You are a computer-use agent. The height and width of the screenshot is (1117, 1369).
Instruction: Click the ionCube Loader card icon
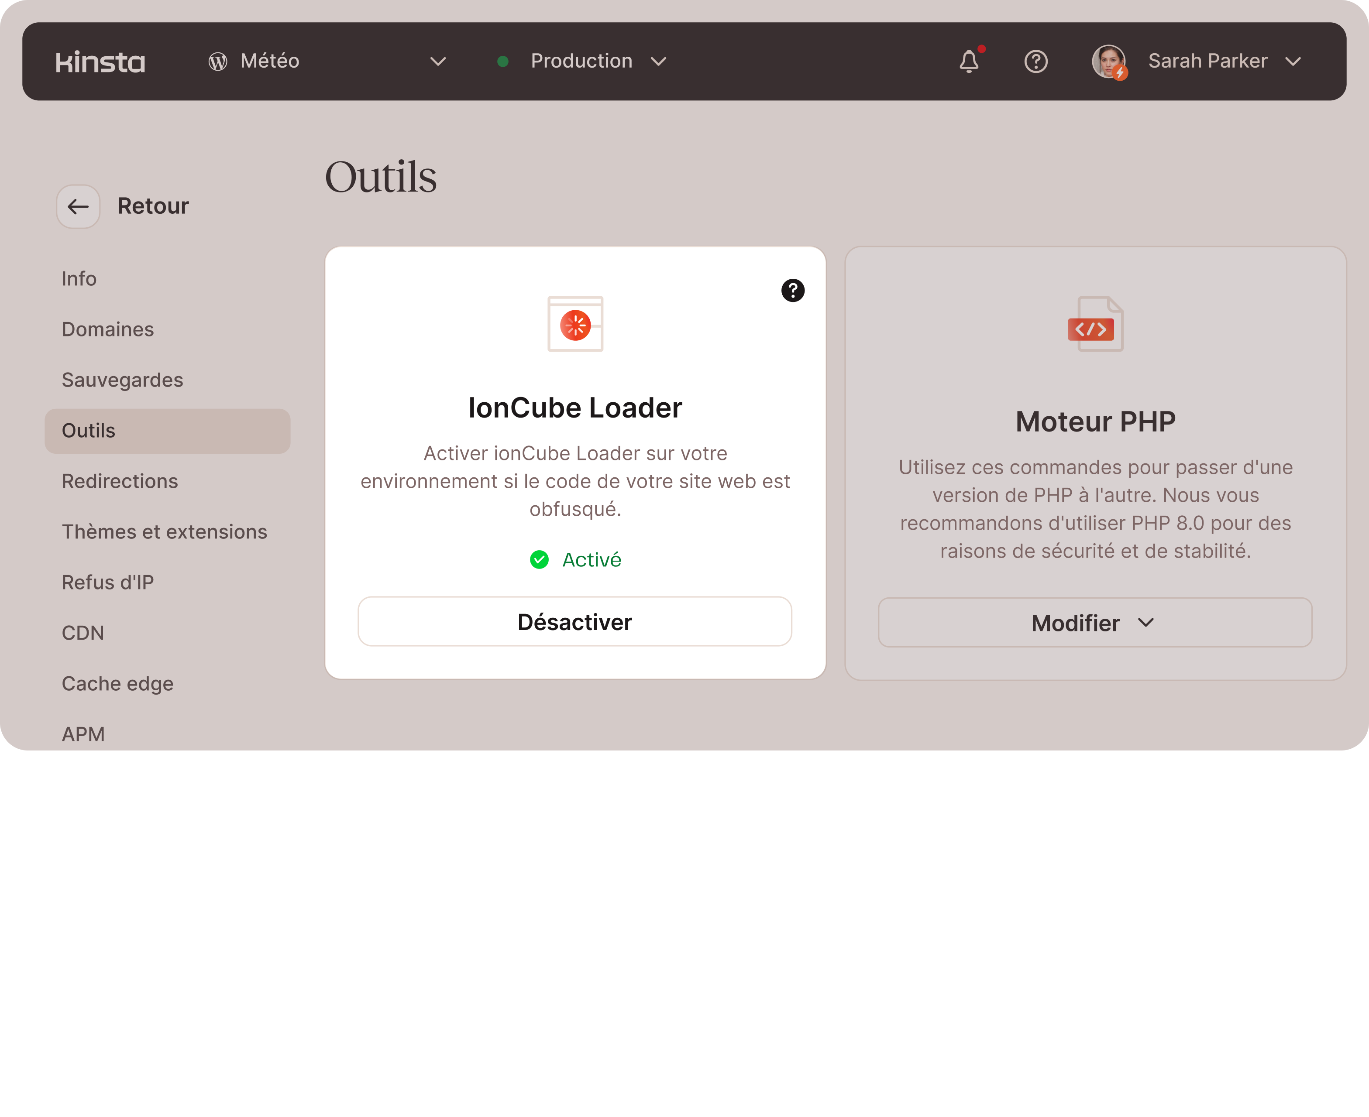(575, 324)
